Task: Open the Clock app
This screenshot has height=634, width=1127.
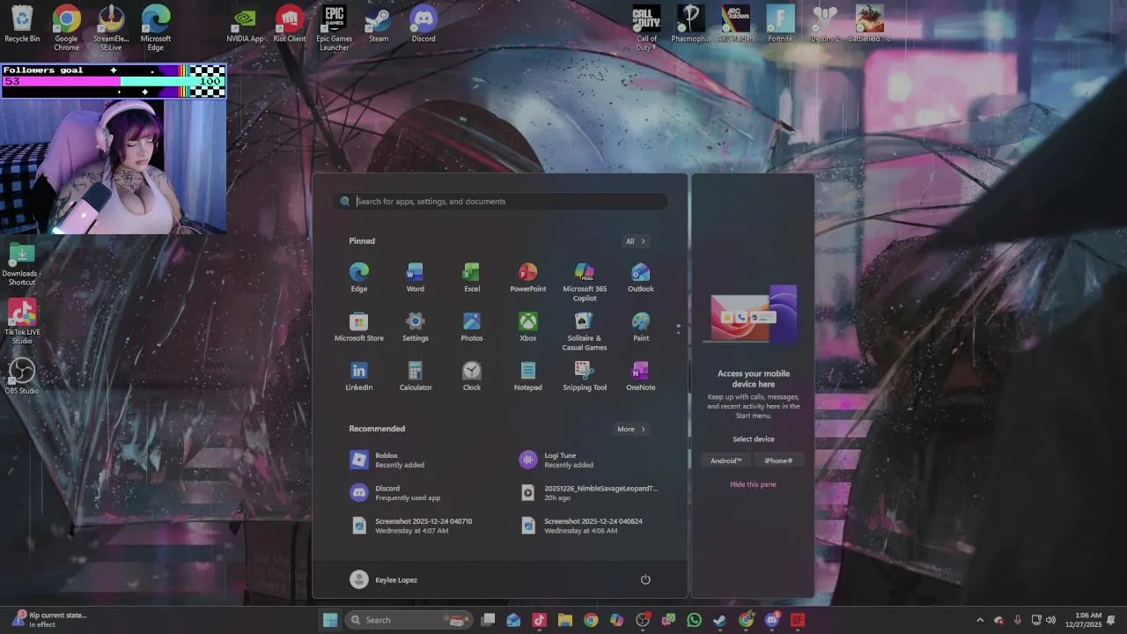Action: (472, 376)
